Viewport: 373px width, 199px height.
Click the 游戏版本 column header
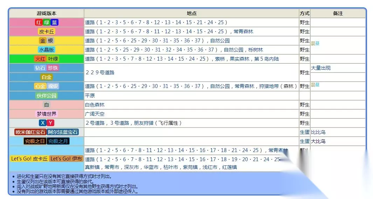tap(47, 13)
